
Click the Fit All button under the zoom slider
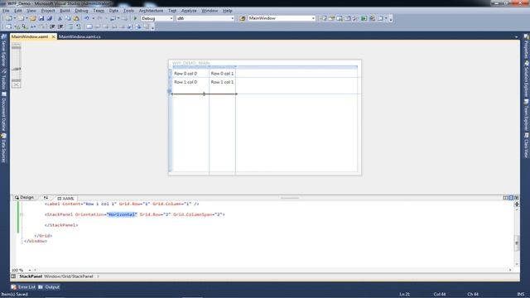(16, 84)
